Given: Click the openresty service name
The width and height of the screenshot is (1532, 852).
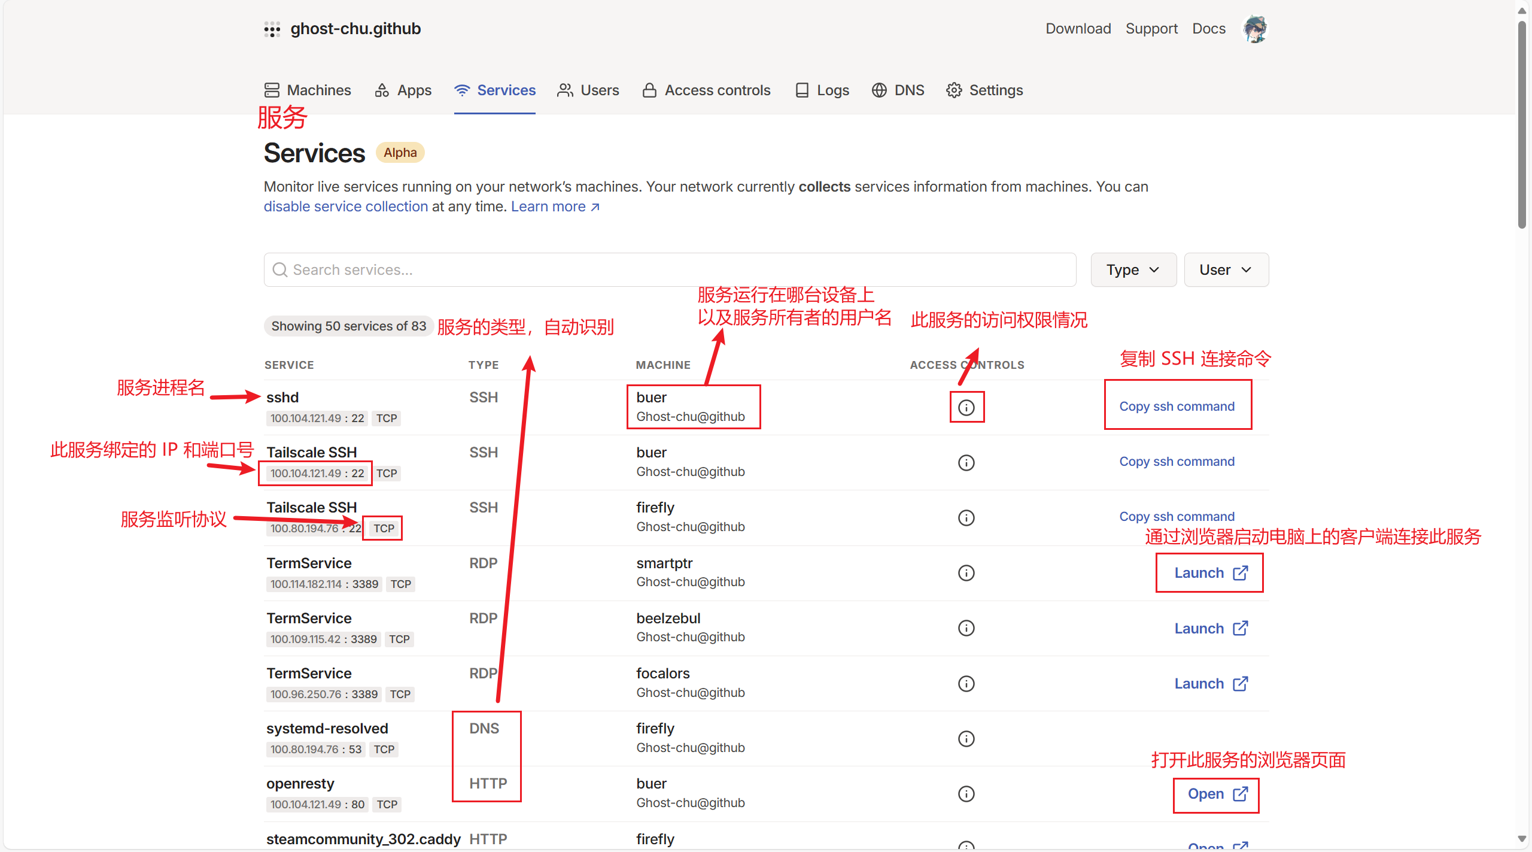Looking at the screenshot, I should (300, 784).
